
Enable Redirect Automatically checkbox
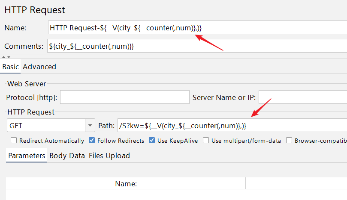(14, 141)
